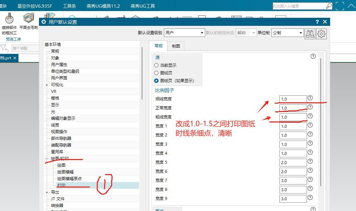
Task: Switch to the 制图 tab
Action: [x=176, y=46]
